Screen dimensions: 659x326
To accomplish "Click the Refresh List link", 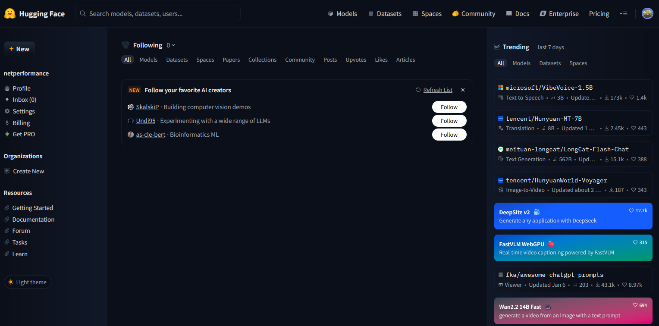I will (437, 90).
